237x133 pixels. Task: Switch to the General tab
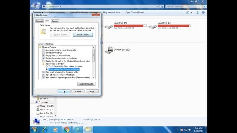coord(39,21)
